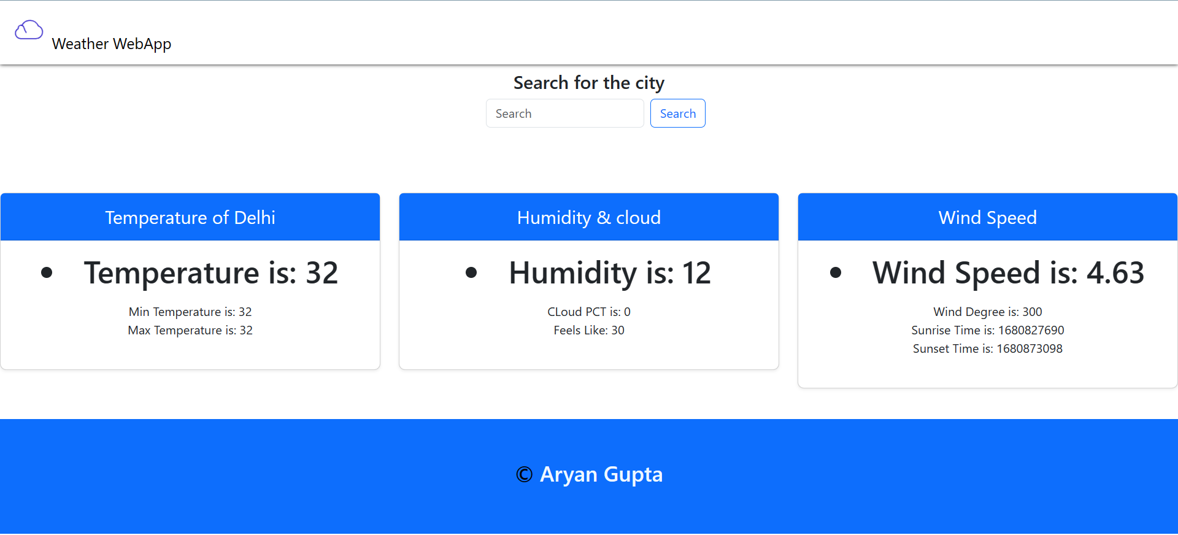
Task: Click the bullet icon beside Wind Speed is: 4.63
Action: click(835, 272)
